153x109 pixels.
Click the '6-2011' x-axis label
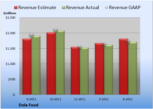point(31,99)
